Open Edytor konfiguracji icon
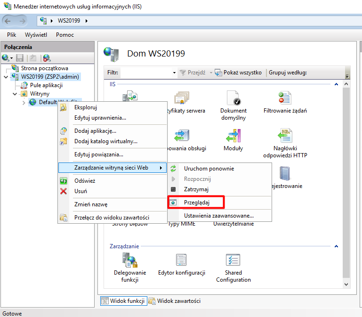The height and width of the screenshot is (317, 362). tap(182, 260)
